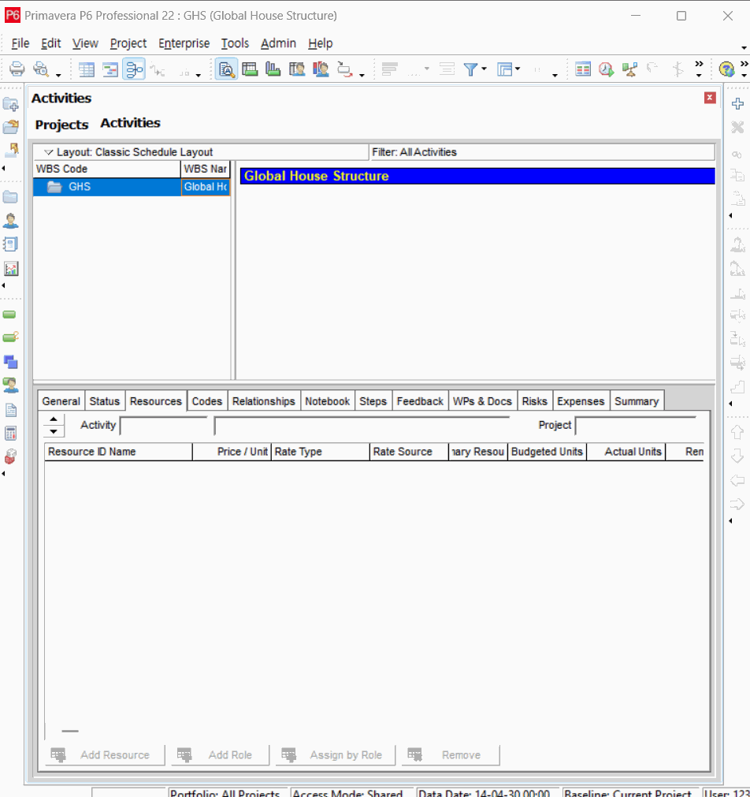Open the Edit menu
Viewport: 750px width, 797px height.
[50, 43]
